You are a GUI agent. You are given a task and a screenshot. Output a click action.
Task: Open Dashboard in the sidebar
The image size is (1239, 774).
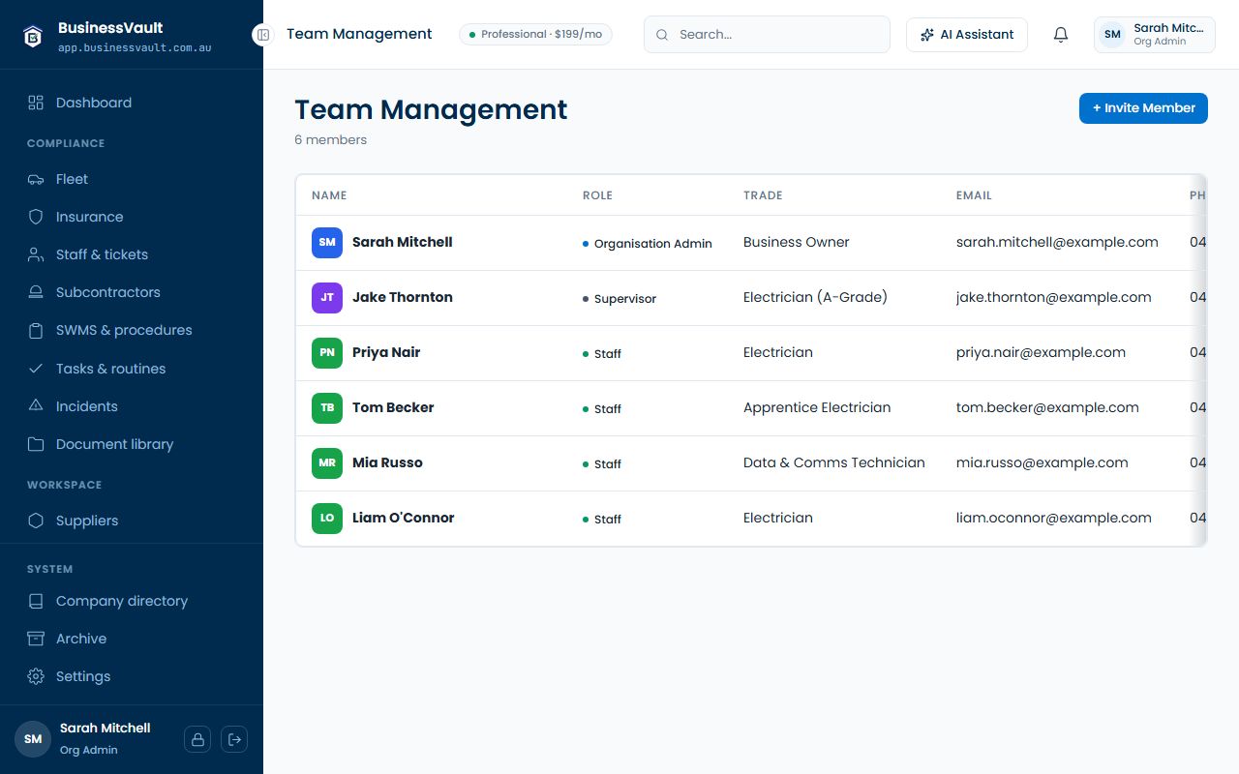point(132,103)
